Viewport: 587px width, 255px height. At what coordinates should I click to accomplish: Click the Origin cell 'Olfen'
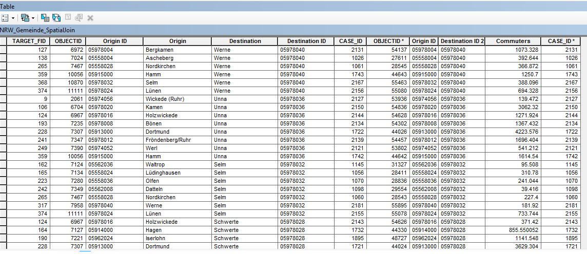(178, 181)
